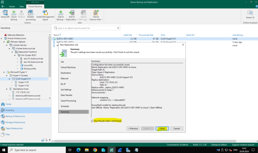Image resolution: width=258 pixels, height=153 pixels.
Task: Open the help icon in title bar
Action: [x=257, y=6]
